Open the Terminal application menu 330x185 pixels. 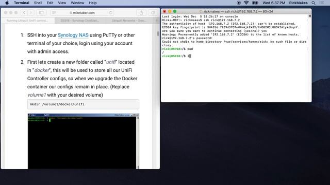[x=22, y=3]
